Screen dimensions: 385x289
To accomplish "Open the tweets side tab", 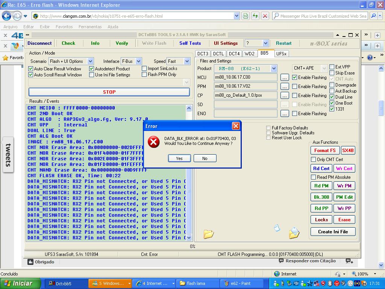I will coord(8,155).
